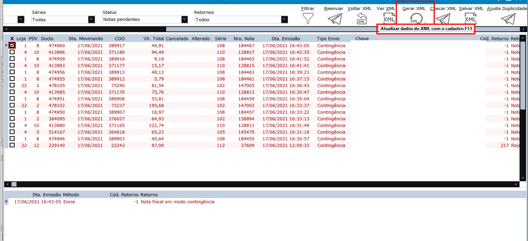Sort by the PDV column header
The width and height of the screenshot is (528, 241).
[33, 39]
